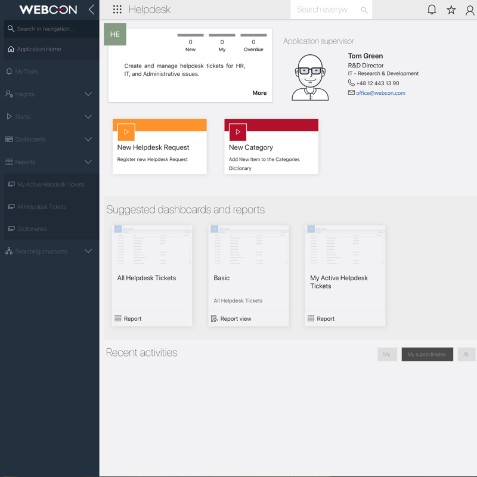Click the orange New Helpdesk Request play icon
The height and width of the screenshot is (477, 477).
coord(126,132)
